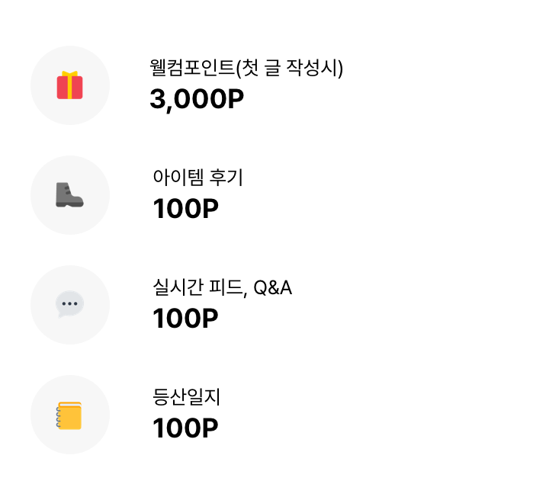
Task: Click the spiral binding of the notebook icon
Action: pos(59,417)
